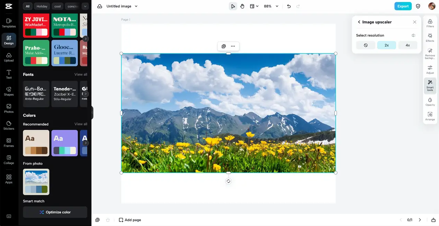The width and height of the screenshot is (439, 226).
Task: Apply the purple Aa color palette
Action: coord(64,143)
